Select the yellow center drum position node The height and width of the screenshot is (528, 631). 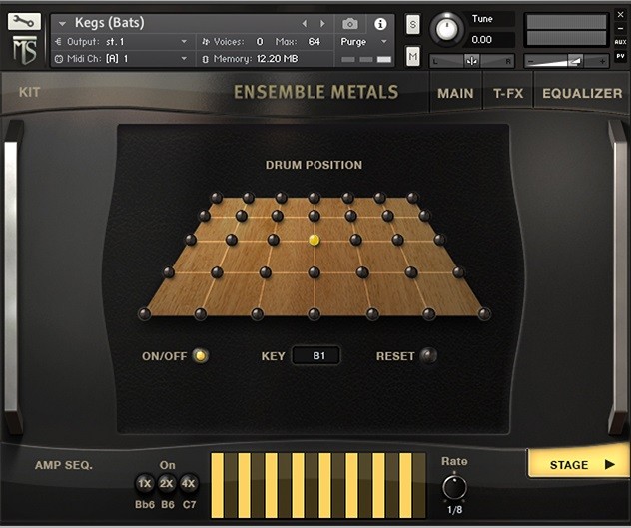pyautogui.click(x=314, y=240)
